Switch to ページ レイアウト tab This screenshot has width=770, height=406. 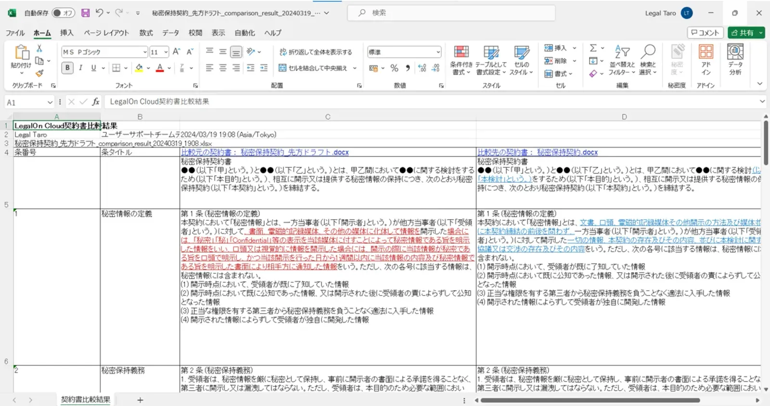(x=106, y=33)
